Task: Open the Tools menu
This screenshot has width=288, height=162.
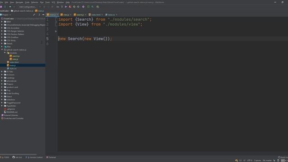Action: [x=47, y=2]
